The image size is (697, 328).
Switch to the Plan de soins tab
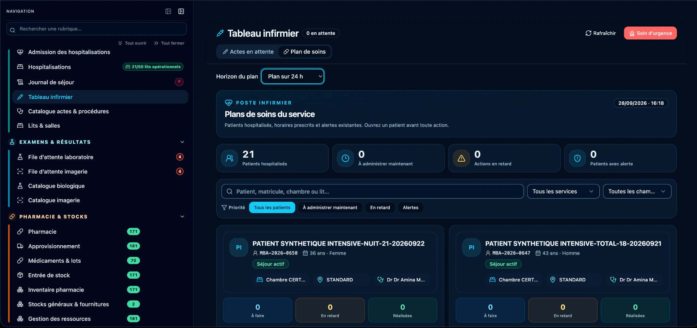click(305, 52)
